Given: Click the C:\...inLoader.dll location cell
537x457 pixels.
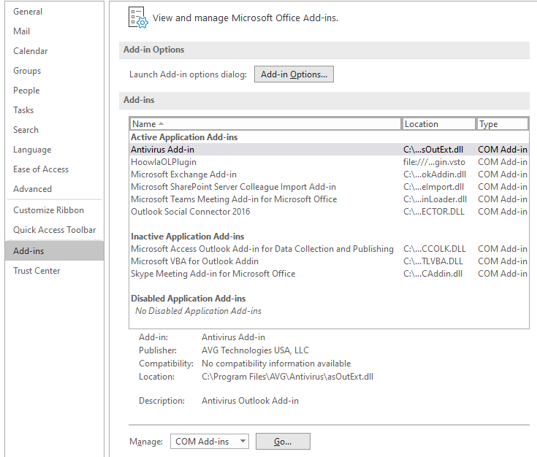Looking at the screenshot, I should pos(435,199).
